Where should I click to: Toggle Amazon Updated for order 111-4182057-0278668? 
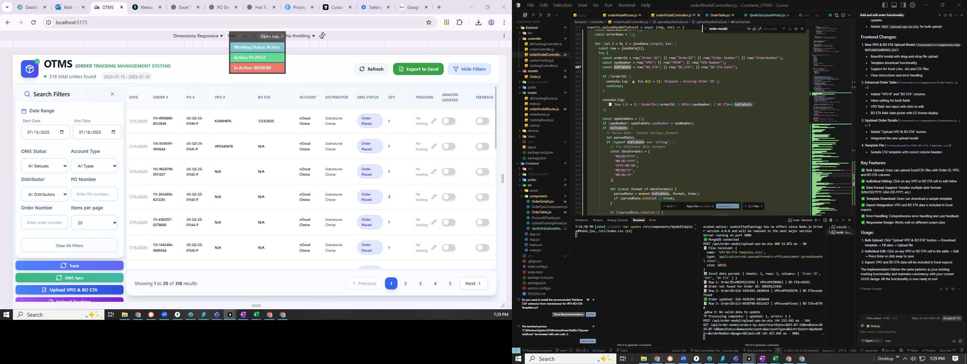point(449,222)
